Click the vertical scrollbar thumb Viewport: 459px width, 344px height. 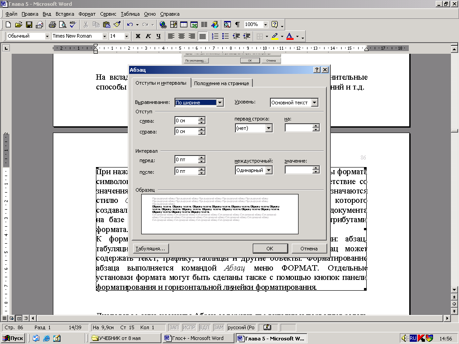pyautogui.click(x=455, y=130)
